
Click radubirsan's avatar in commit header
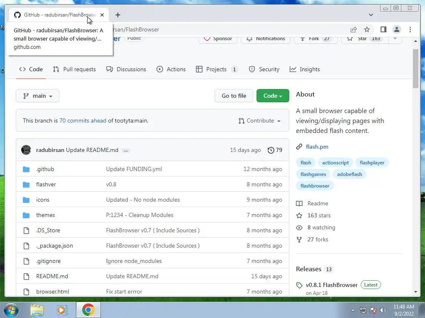pos(26,150)
